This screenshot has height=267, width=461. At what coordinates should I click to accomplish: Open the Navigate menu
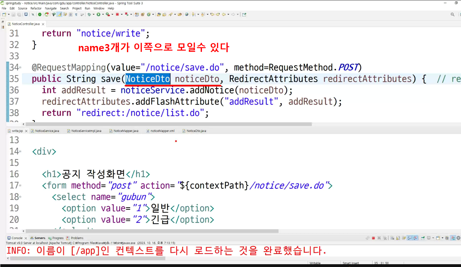(x=51, y=8)
